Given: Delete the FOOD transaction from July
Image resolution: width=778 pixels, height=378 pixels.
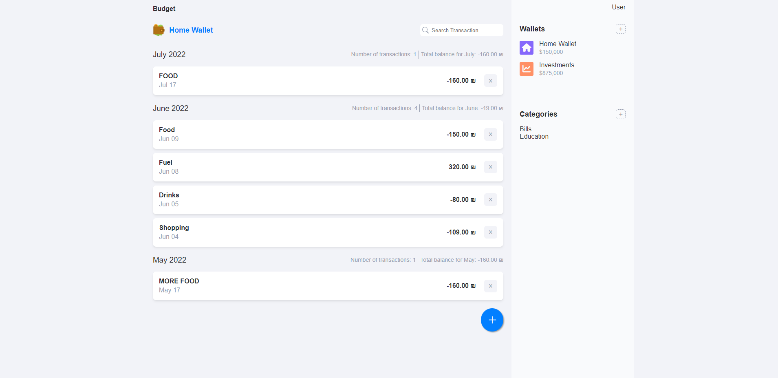Looking at the screenshot, I should (490, 80).
